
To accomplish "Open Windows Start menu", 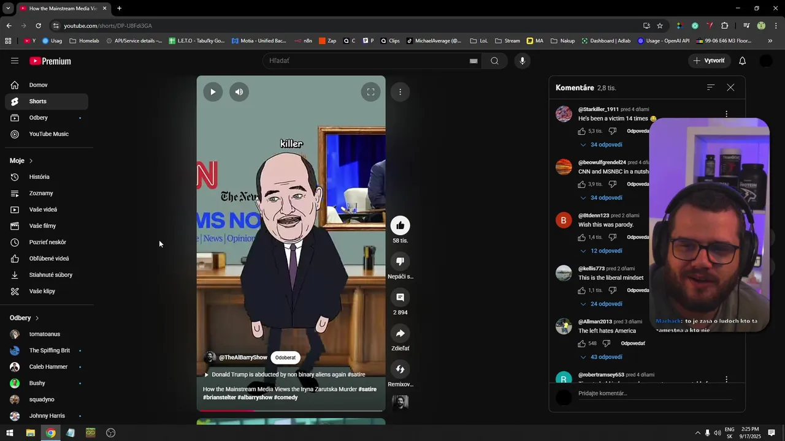I will click(10, 433).
